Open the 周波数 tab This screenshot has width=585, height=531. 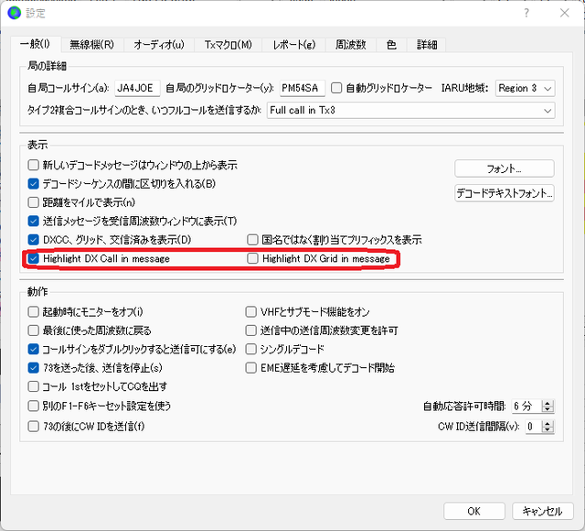tap(351, 45)
